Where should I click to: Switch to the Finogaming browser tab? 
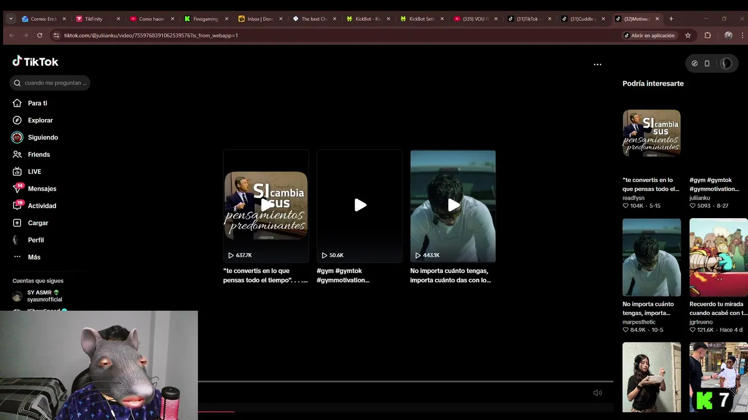pos(206,19)
